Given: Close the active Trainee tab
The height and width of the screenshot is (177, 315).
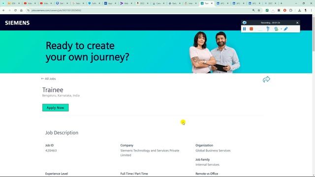Looking at the screenshot, I should point(212,3).
